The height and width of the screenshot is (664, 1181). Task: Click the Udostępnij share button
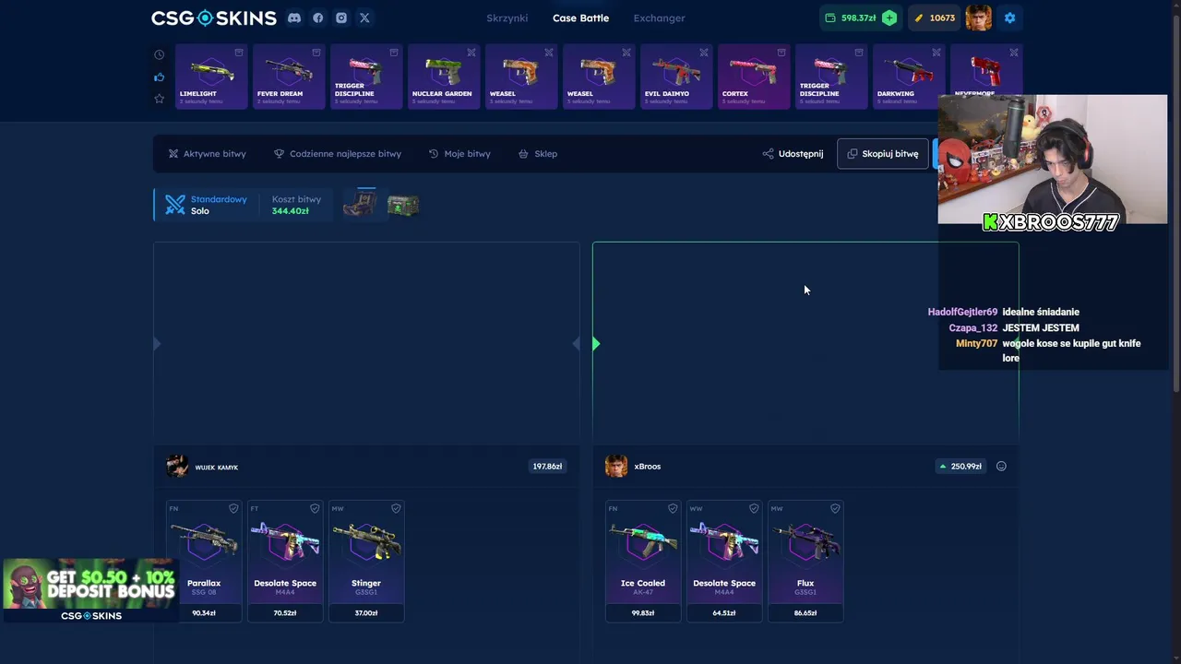[793, 154]
